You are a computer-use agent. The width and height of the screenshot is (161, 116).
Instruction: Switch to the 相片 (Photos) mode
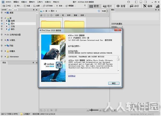[107, 6]
